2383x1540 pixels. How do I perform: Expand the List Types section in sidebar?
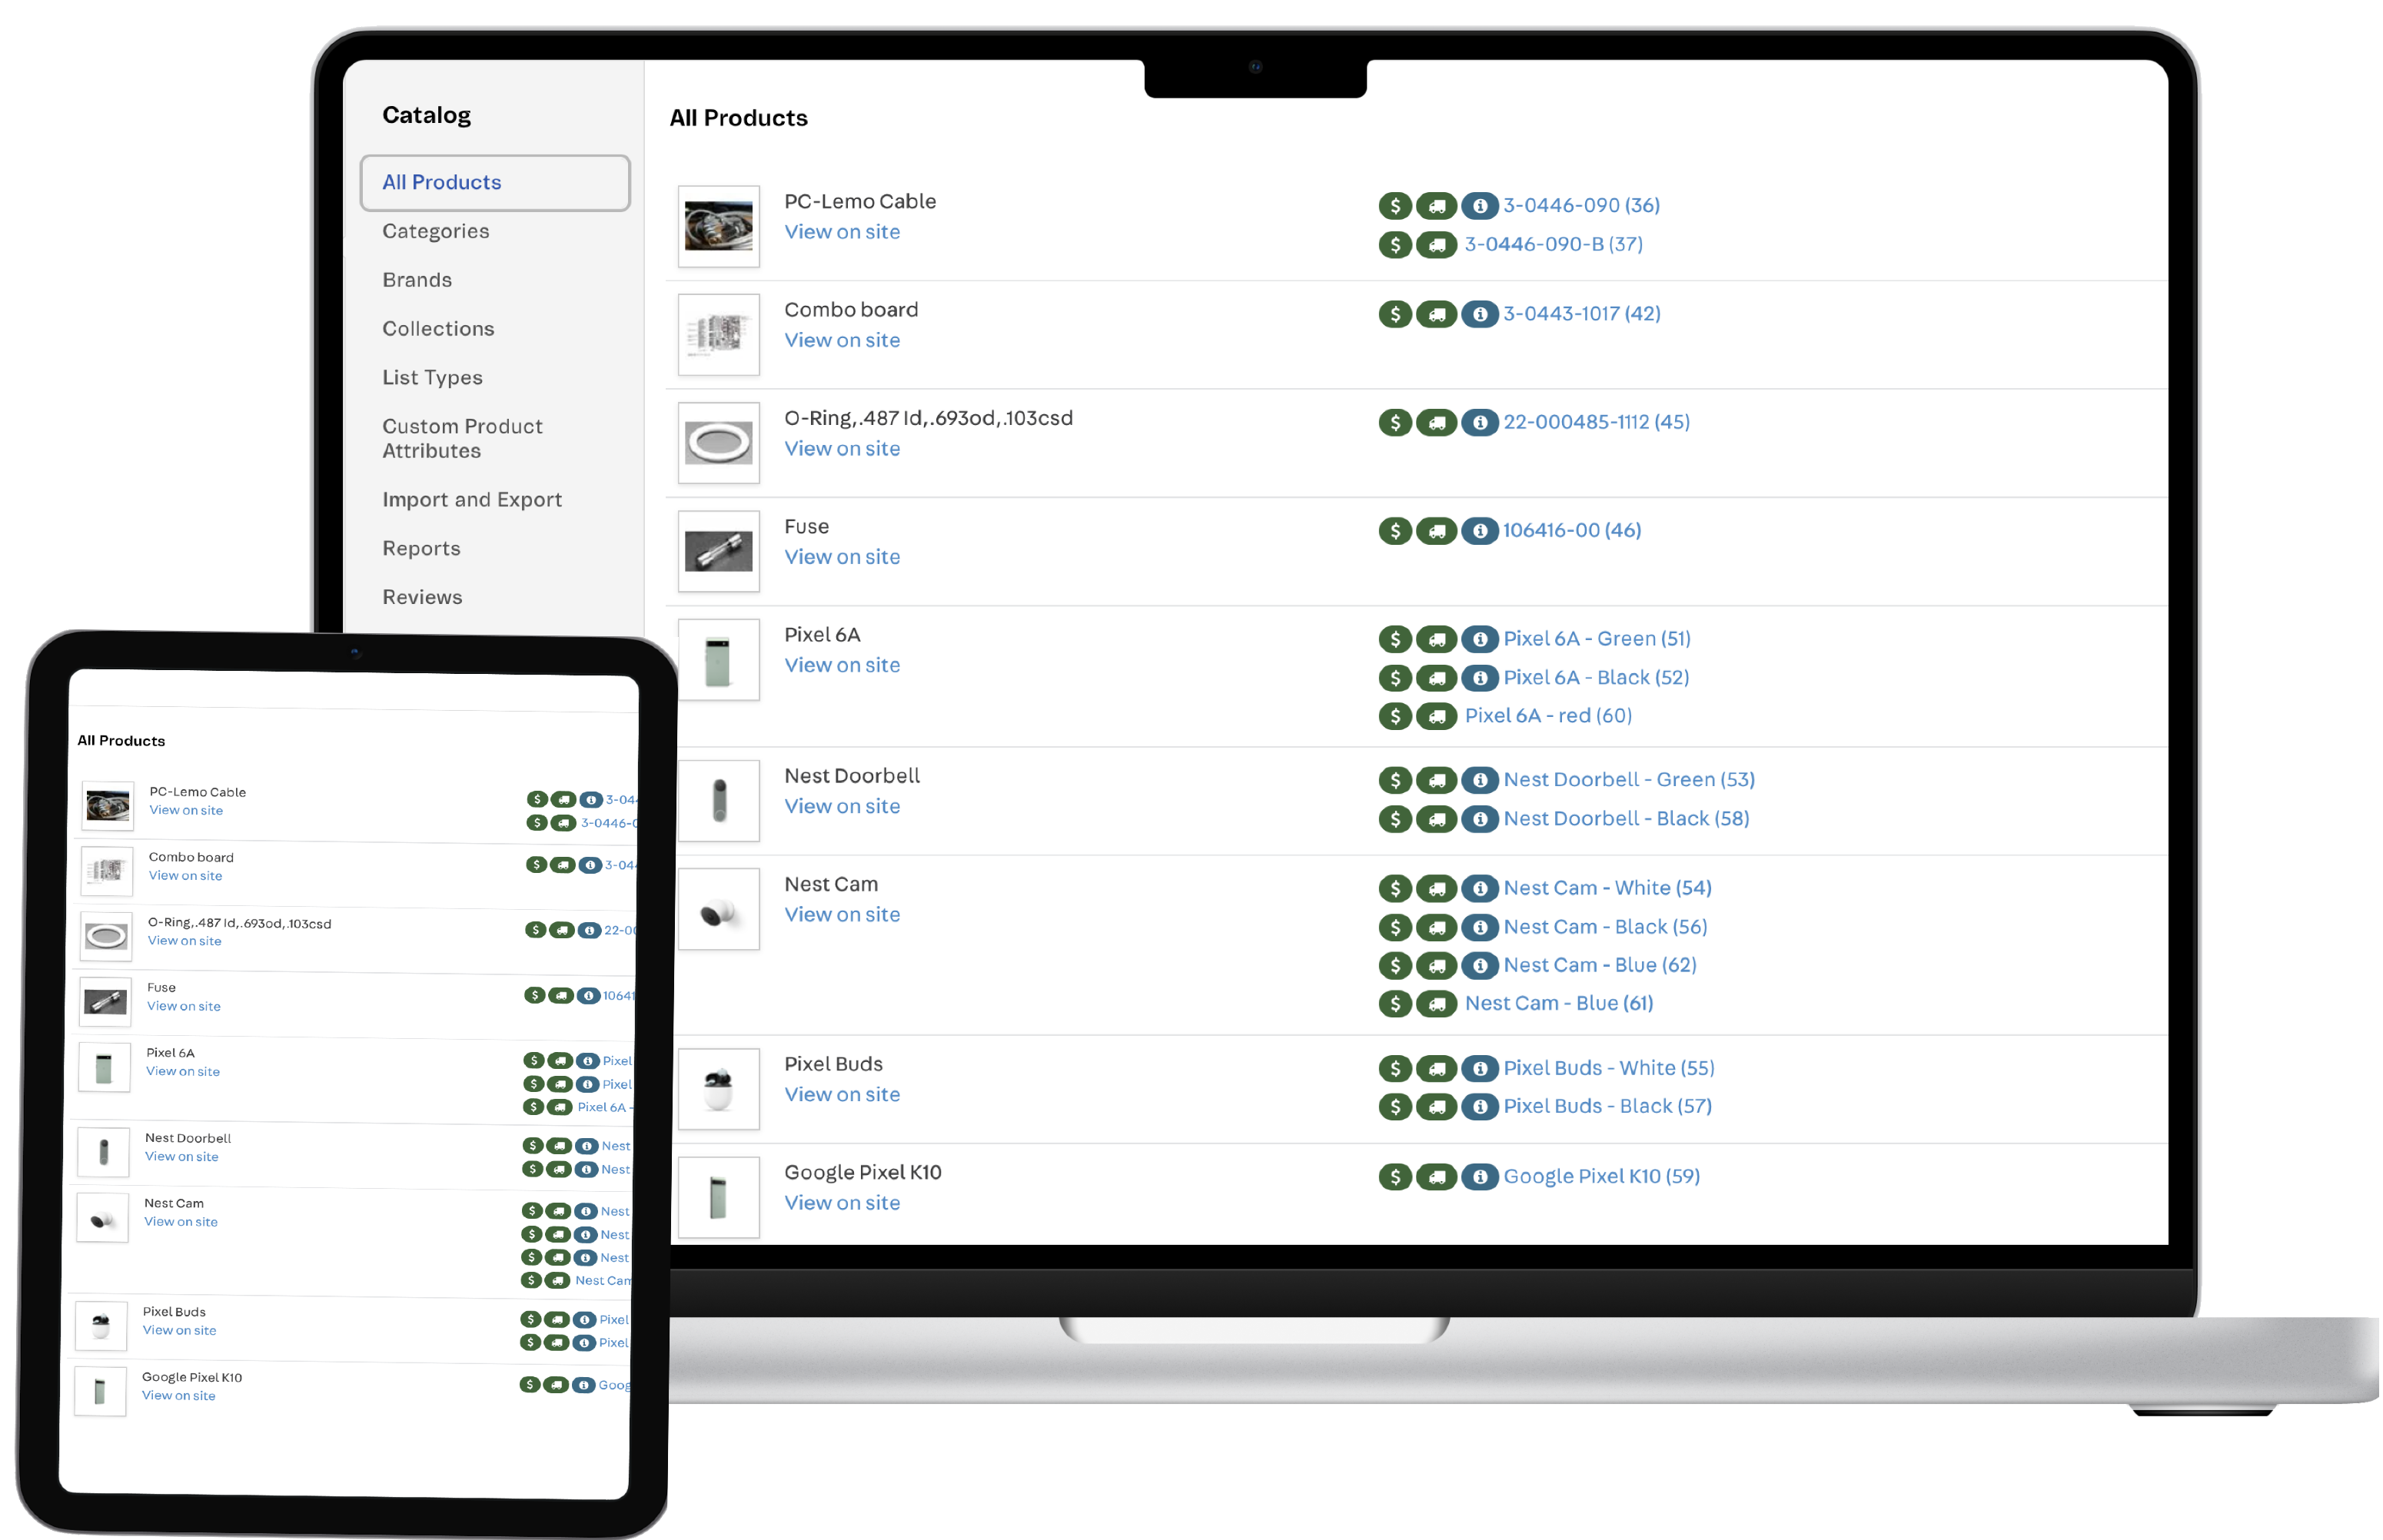[430, 377]
